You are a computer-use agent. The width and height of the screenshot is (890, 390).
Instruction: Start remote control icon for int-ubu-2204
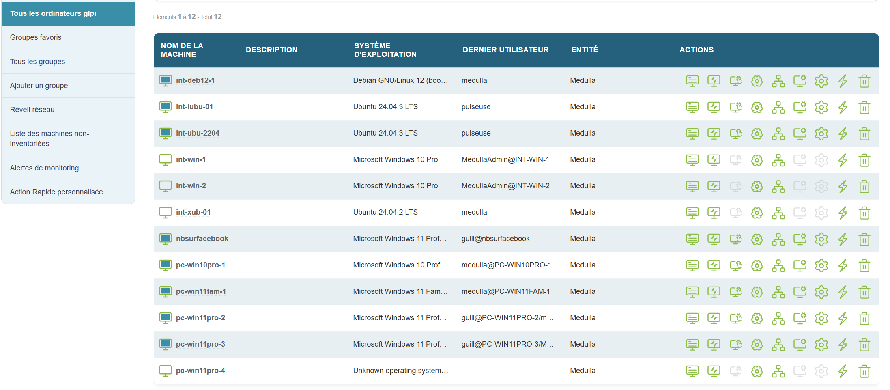point(735,134)
